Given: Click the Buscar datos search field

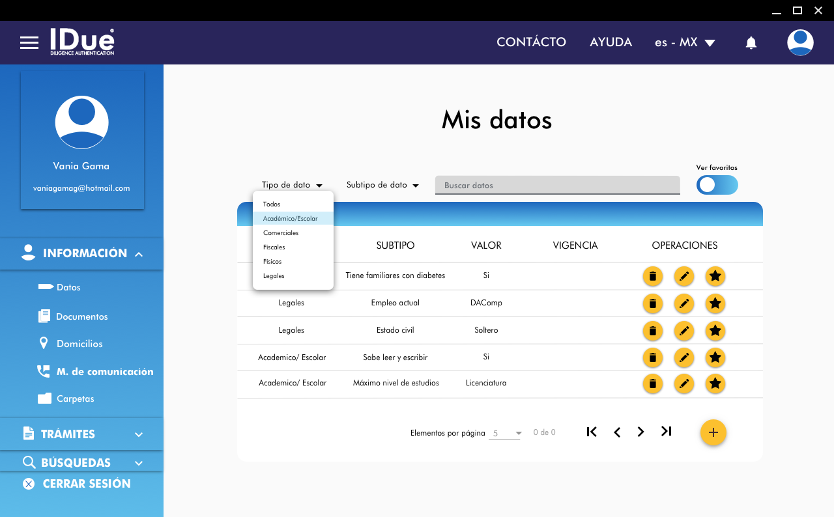Looking at the screenshot, I should (x=557, y=186).
